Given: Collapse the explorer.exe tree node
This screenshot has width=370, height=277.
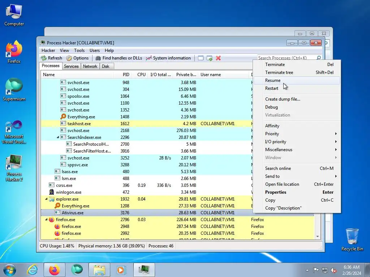Looking at the screenshot, I should tap(47, 199).
